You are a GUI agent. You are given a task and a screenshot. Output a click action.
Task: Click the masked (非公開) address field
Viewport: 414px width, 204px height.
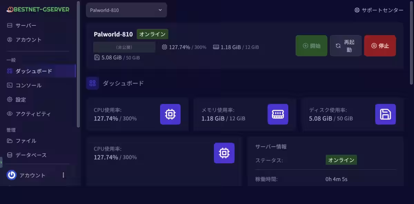click(x=124, y=47)
